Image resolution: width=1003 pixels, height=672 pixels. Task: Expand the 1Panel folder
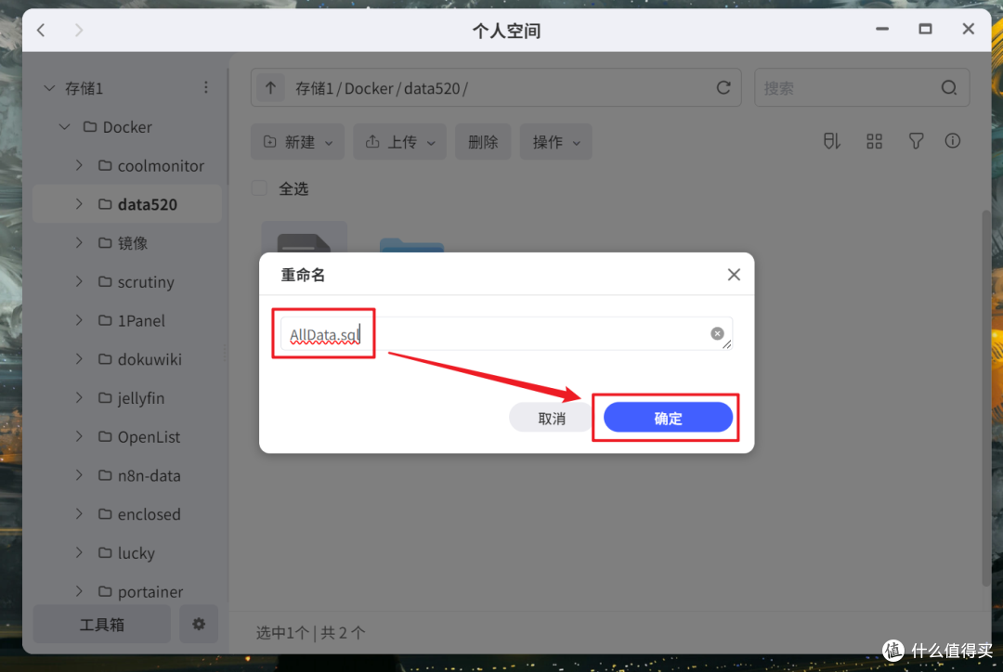[79, 320]
